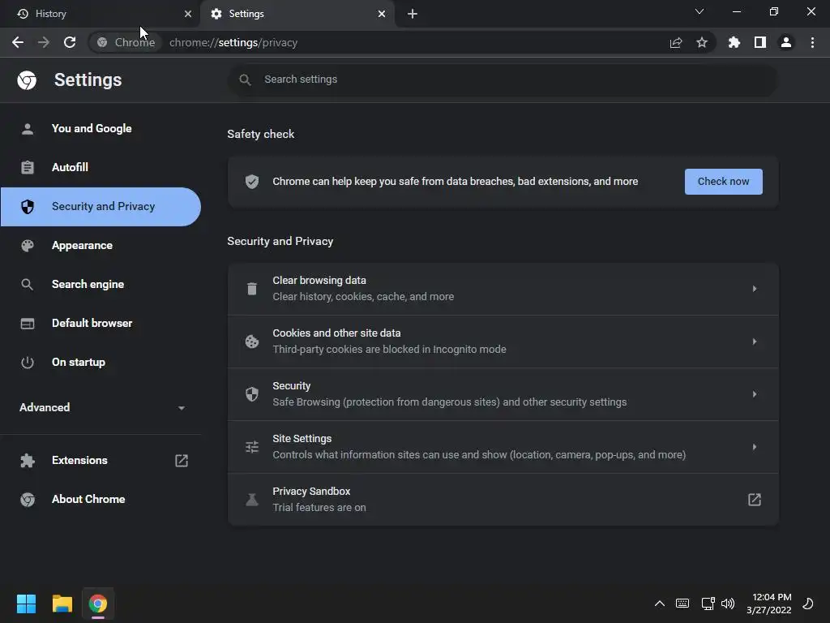Open Default browser section

(x=101, y=323)
